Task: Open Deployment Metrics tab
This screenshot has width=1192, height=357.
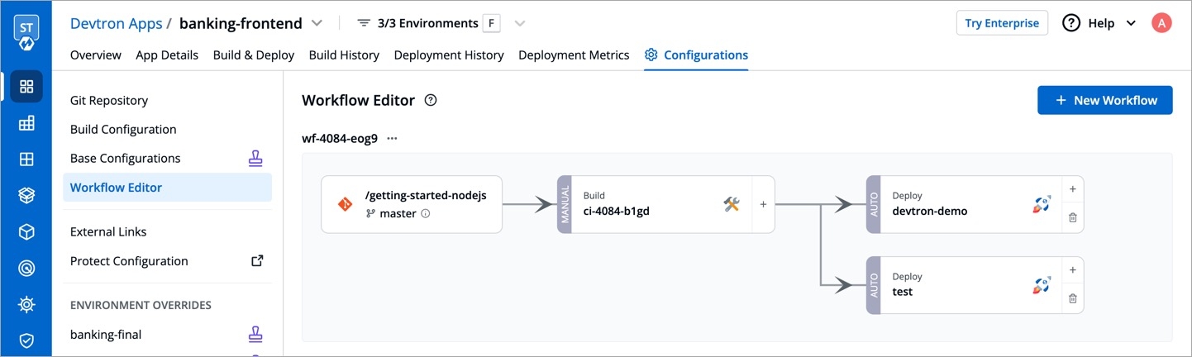Action: point(574,55)
